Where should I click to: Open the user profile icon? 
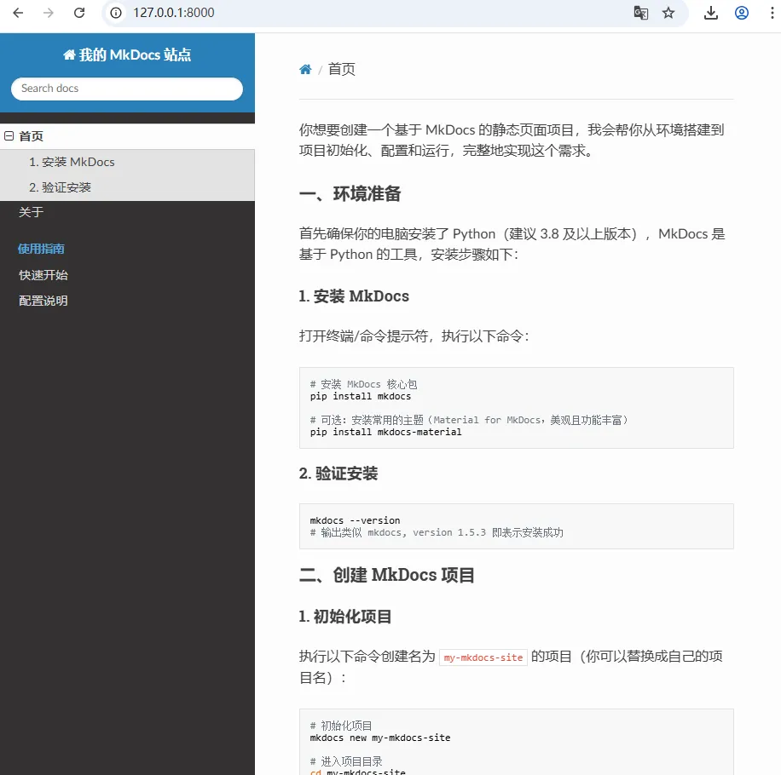click(x=742, y=13)
